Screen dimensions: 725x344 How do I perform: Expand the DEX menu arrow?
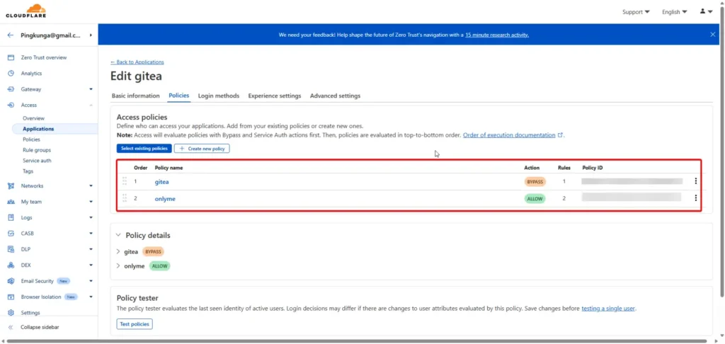(x=91, y=265)
